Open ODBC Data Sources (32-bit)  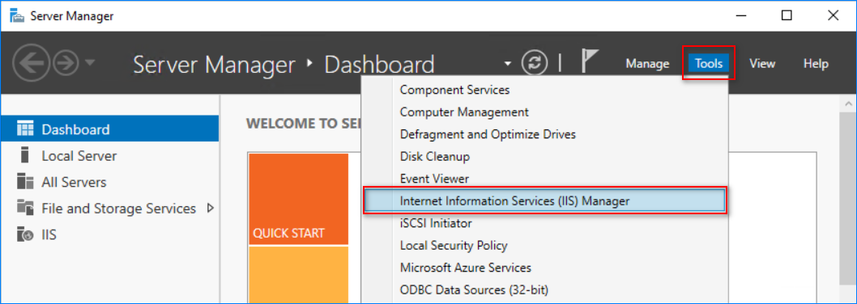544,289
